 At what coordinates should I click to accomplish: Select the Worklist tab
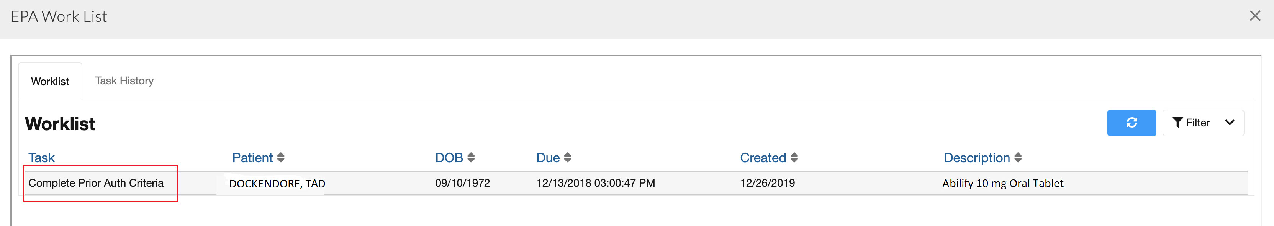(50, 81)
